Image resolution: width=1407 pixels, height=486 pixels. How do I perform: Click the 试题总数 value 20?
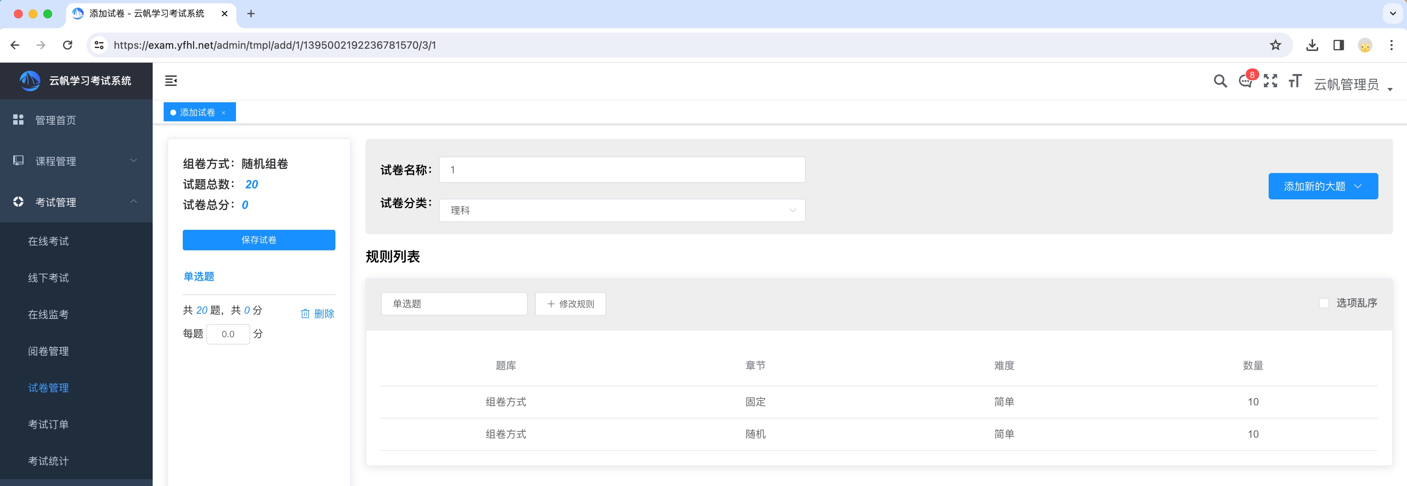[252, 184]
